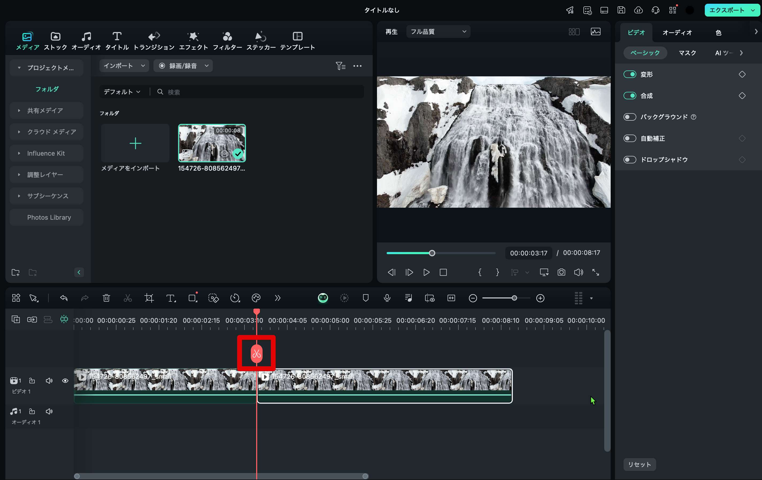This screenshot has width=762, height=480.
Task: Click the cloud upload icon in title bar
Action: tap(638, 10)
